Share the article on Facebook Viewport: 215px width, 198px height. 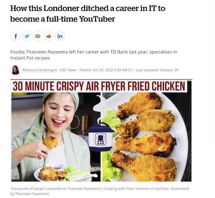[x=15, y=36]
